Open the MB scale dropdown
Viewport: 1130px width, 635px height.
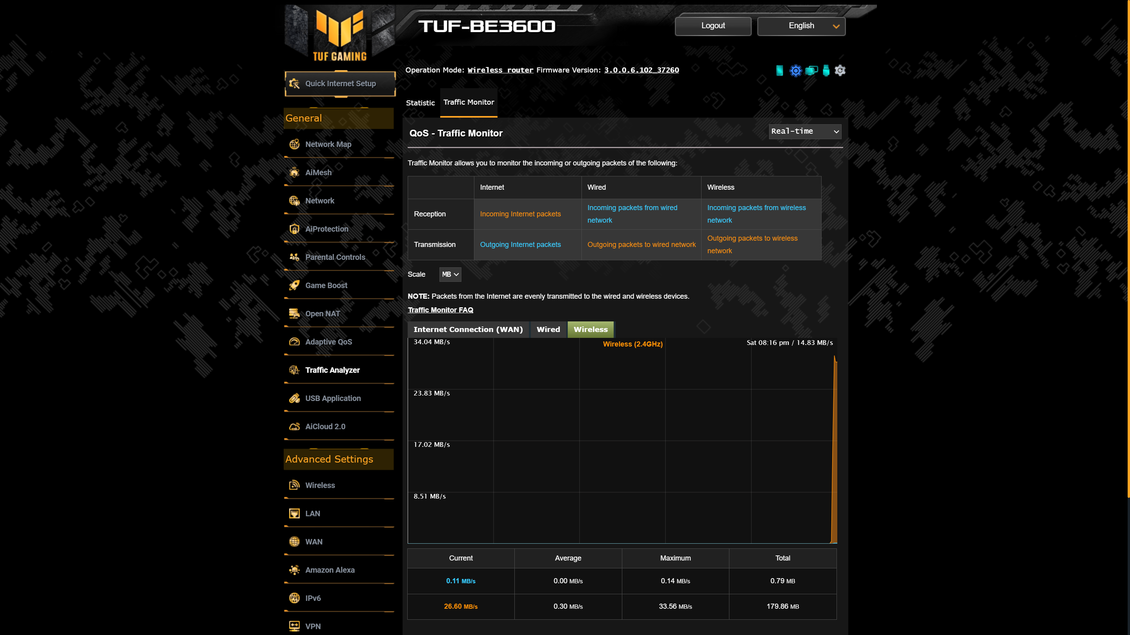tap(450, 274)
